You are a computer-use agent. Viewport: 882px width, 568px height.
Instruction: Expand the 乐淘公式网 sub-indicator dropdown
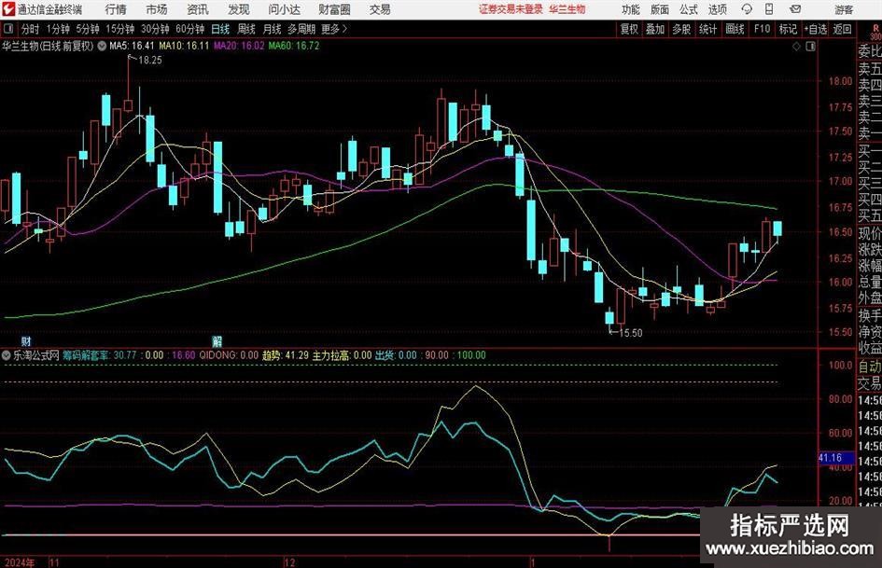pyautogui.click(x=7, y=355)
